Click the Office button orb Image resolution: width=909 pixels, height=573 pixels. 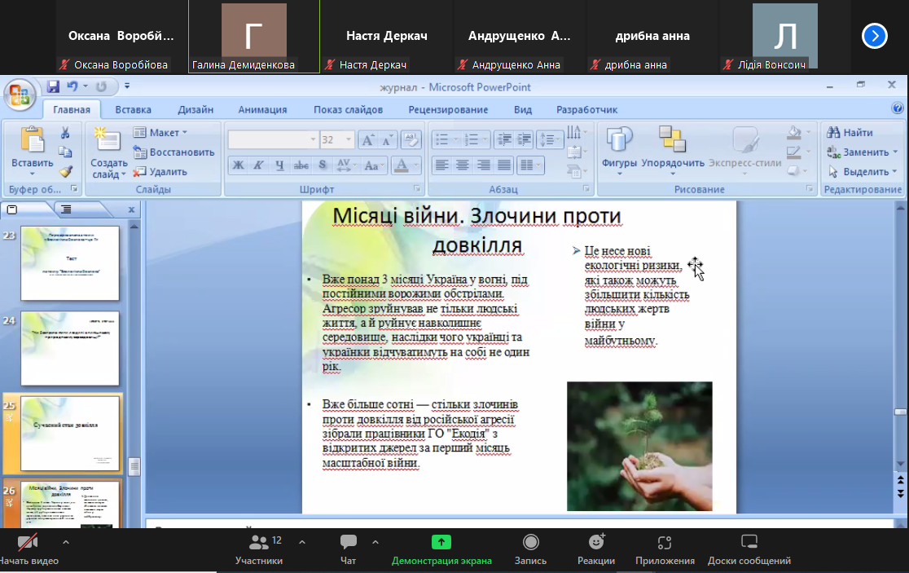pos(19,94)
